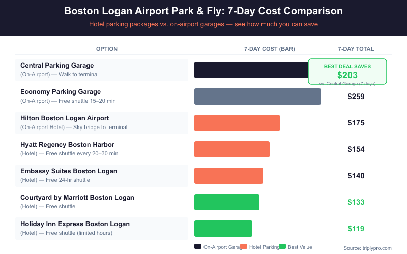The image size is (407, 254).
Task: Click the gray Economy Parking Garage bar
Action: [x=257, y=97]
